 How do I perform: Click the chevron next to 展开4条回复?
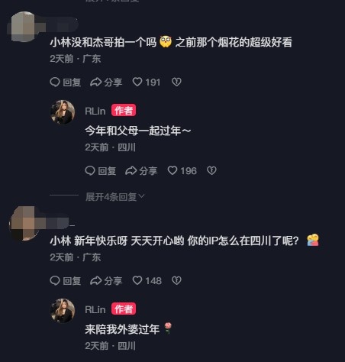click(x=142, y=196)
